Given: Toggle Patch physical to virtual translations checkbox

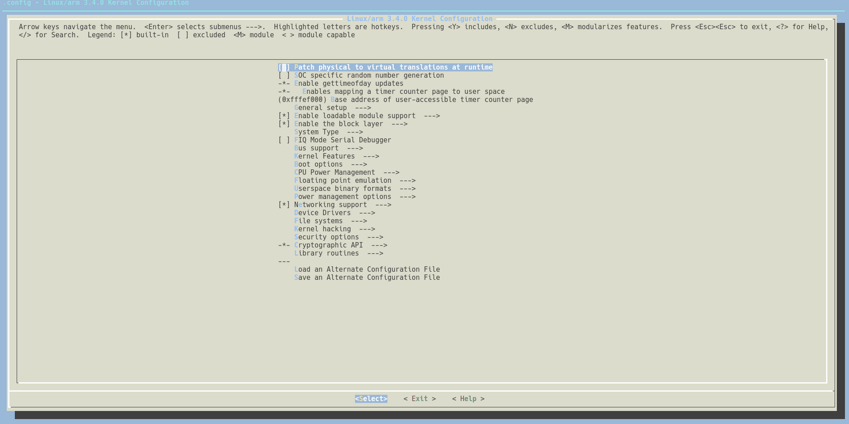Looking at the screenshot, I should (284, 67).
